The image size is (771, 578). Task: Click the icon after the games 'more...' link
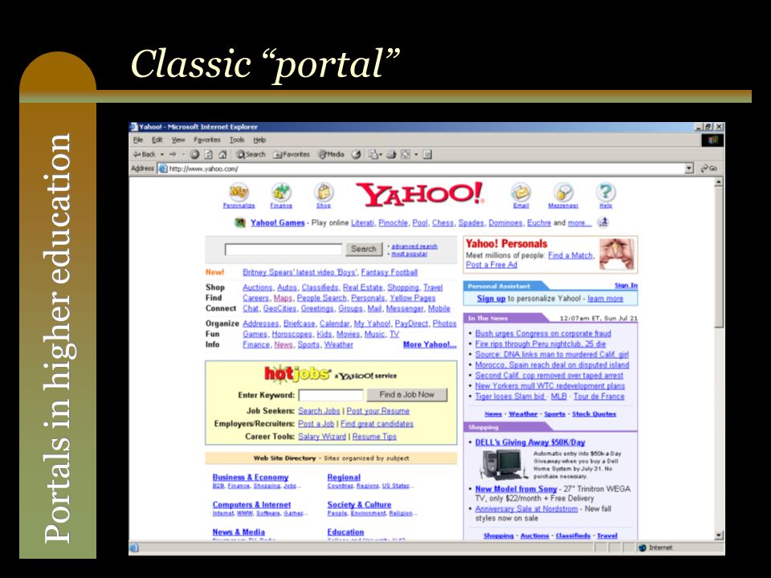coord(603,222)
